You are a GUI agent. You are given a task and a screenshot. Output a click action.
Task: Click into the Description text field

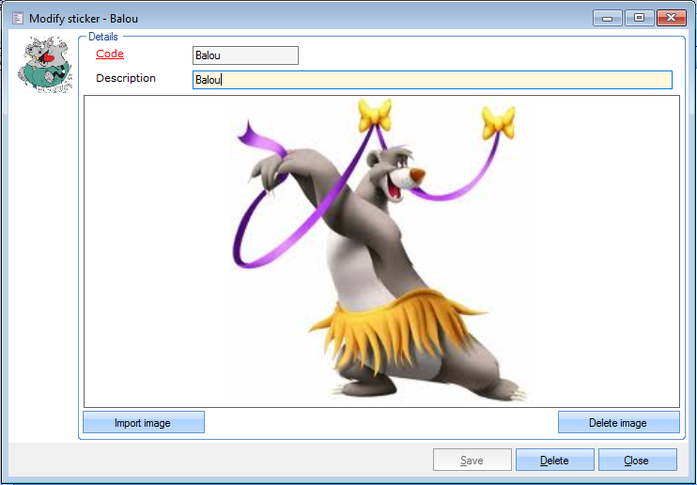click(432, 80)
